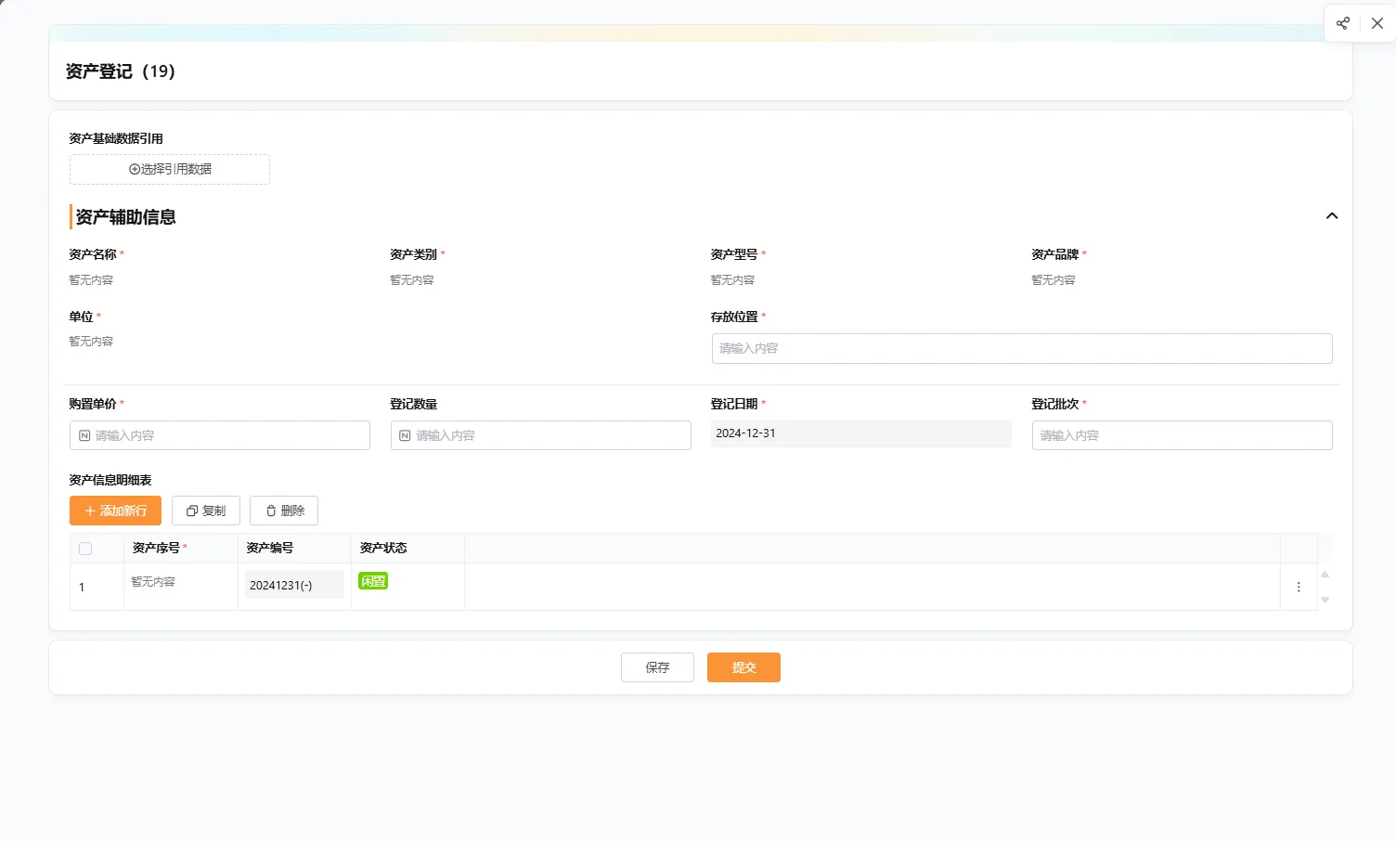The width and height of the screenshot is (1396, 841).
Task: Submit the form with 提交 button
Action: click(x=743, y=667)
